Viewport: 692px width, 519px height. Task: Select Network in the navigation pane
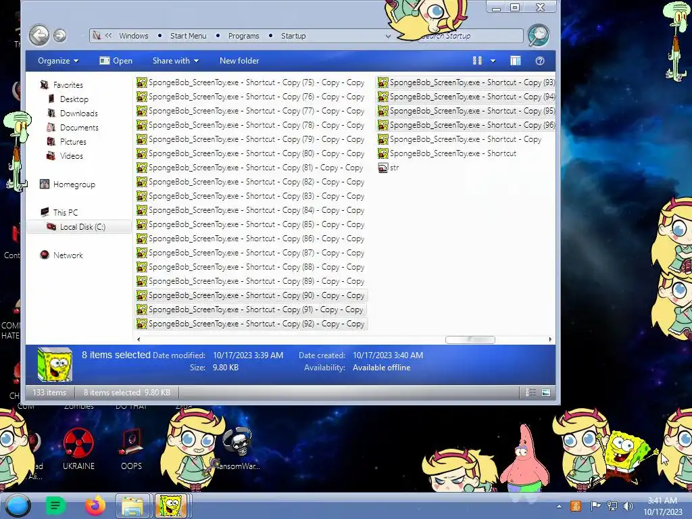pos(61,255)
